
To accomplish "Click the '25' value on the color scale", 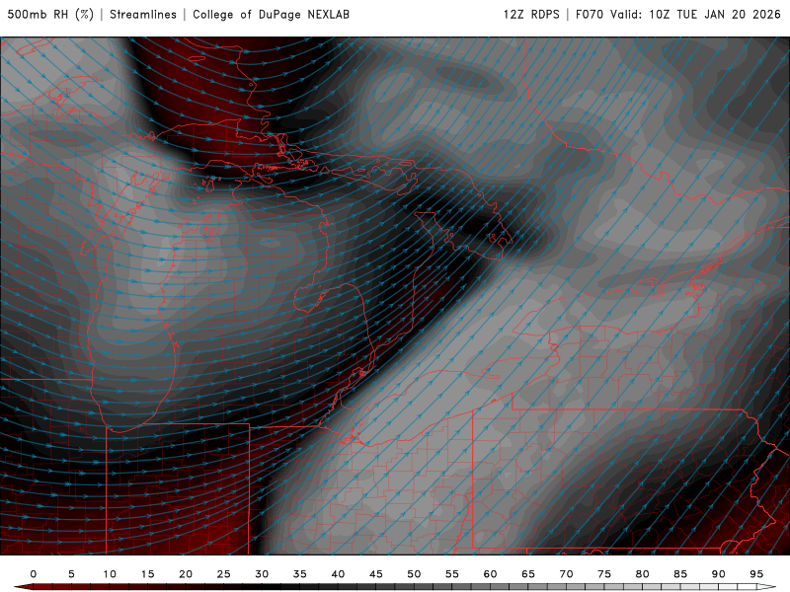I will coord(224,574).
